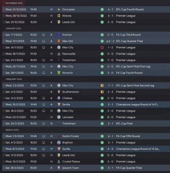
Task: Click the Everton club badge
Action: pos(59,35)
